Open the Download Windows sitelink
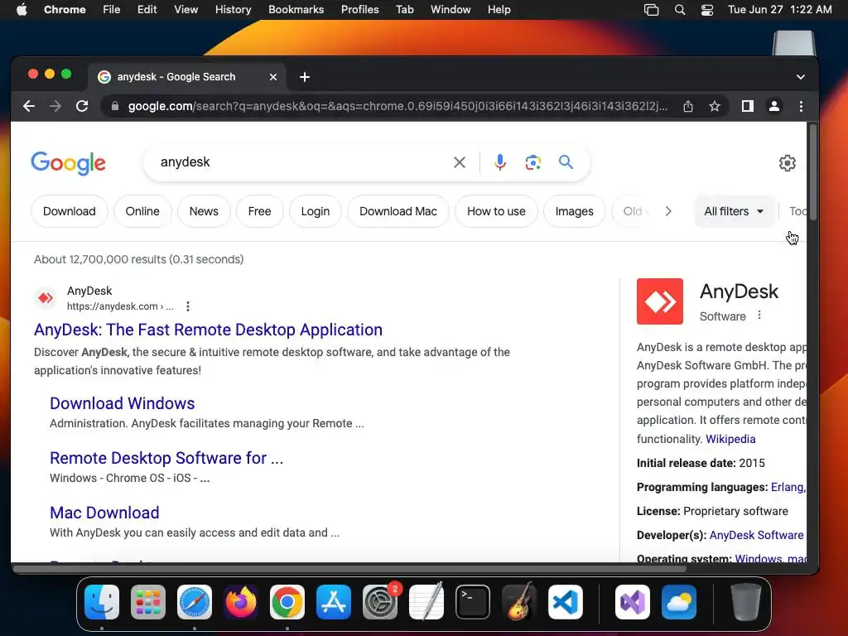 coord(123,403)
